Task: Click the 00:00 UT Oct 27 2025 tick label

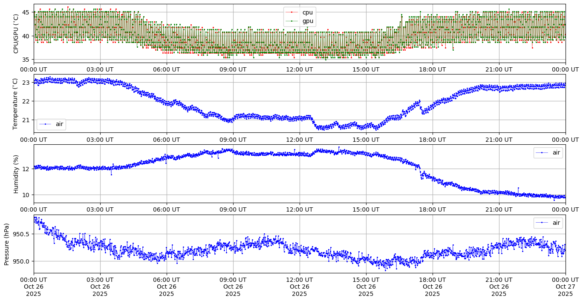Action: coord(565,287)
